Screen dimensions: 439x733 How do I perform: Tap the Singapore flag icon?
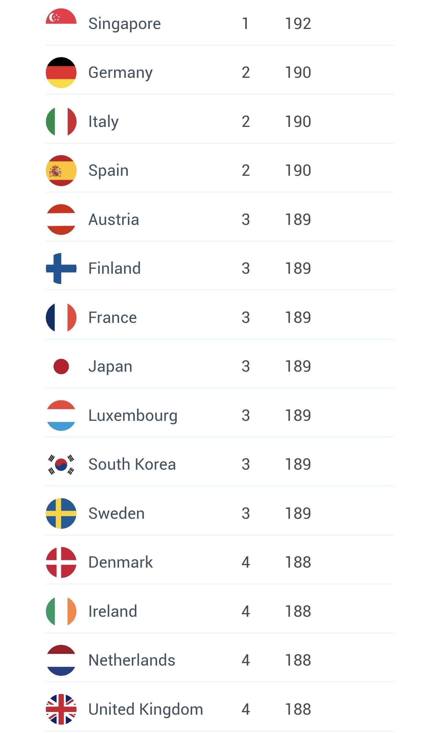pos(61,17)
